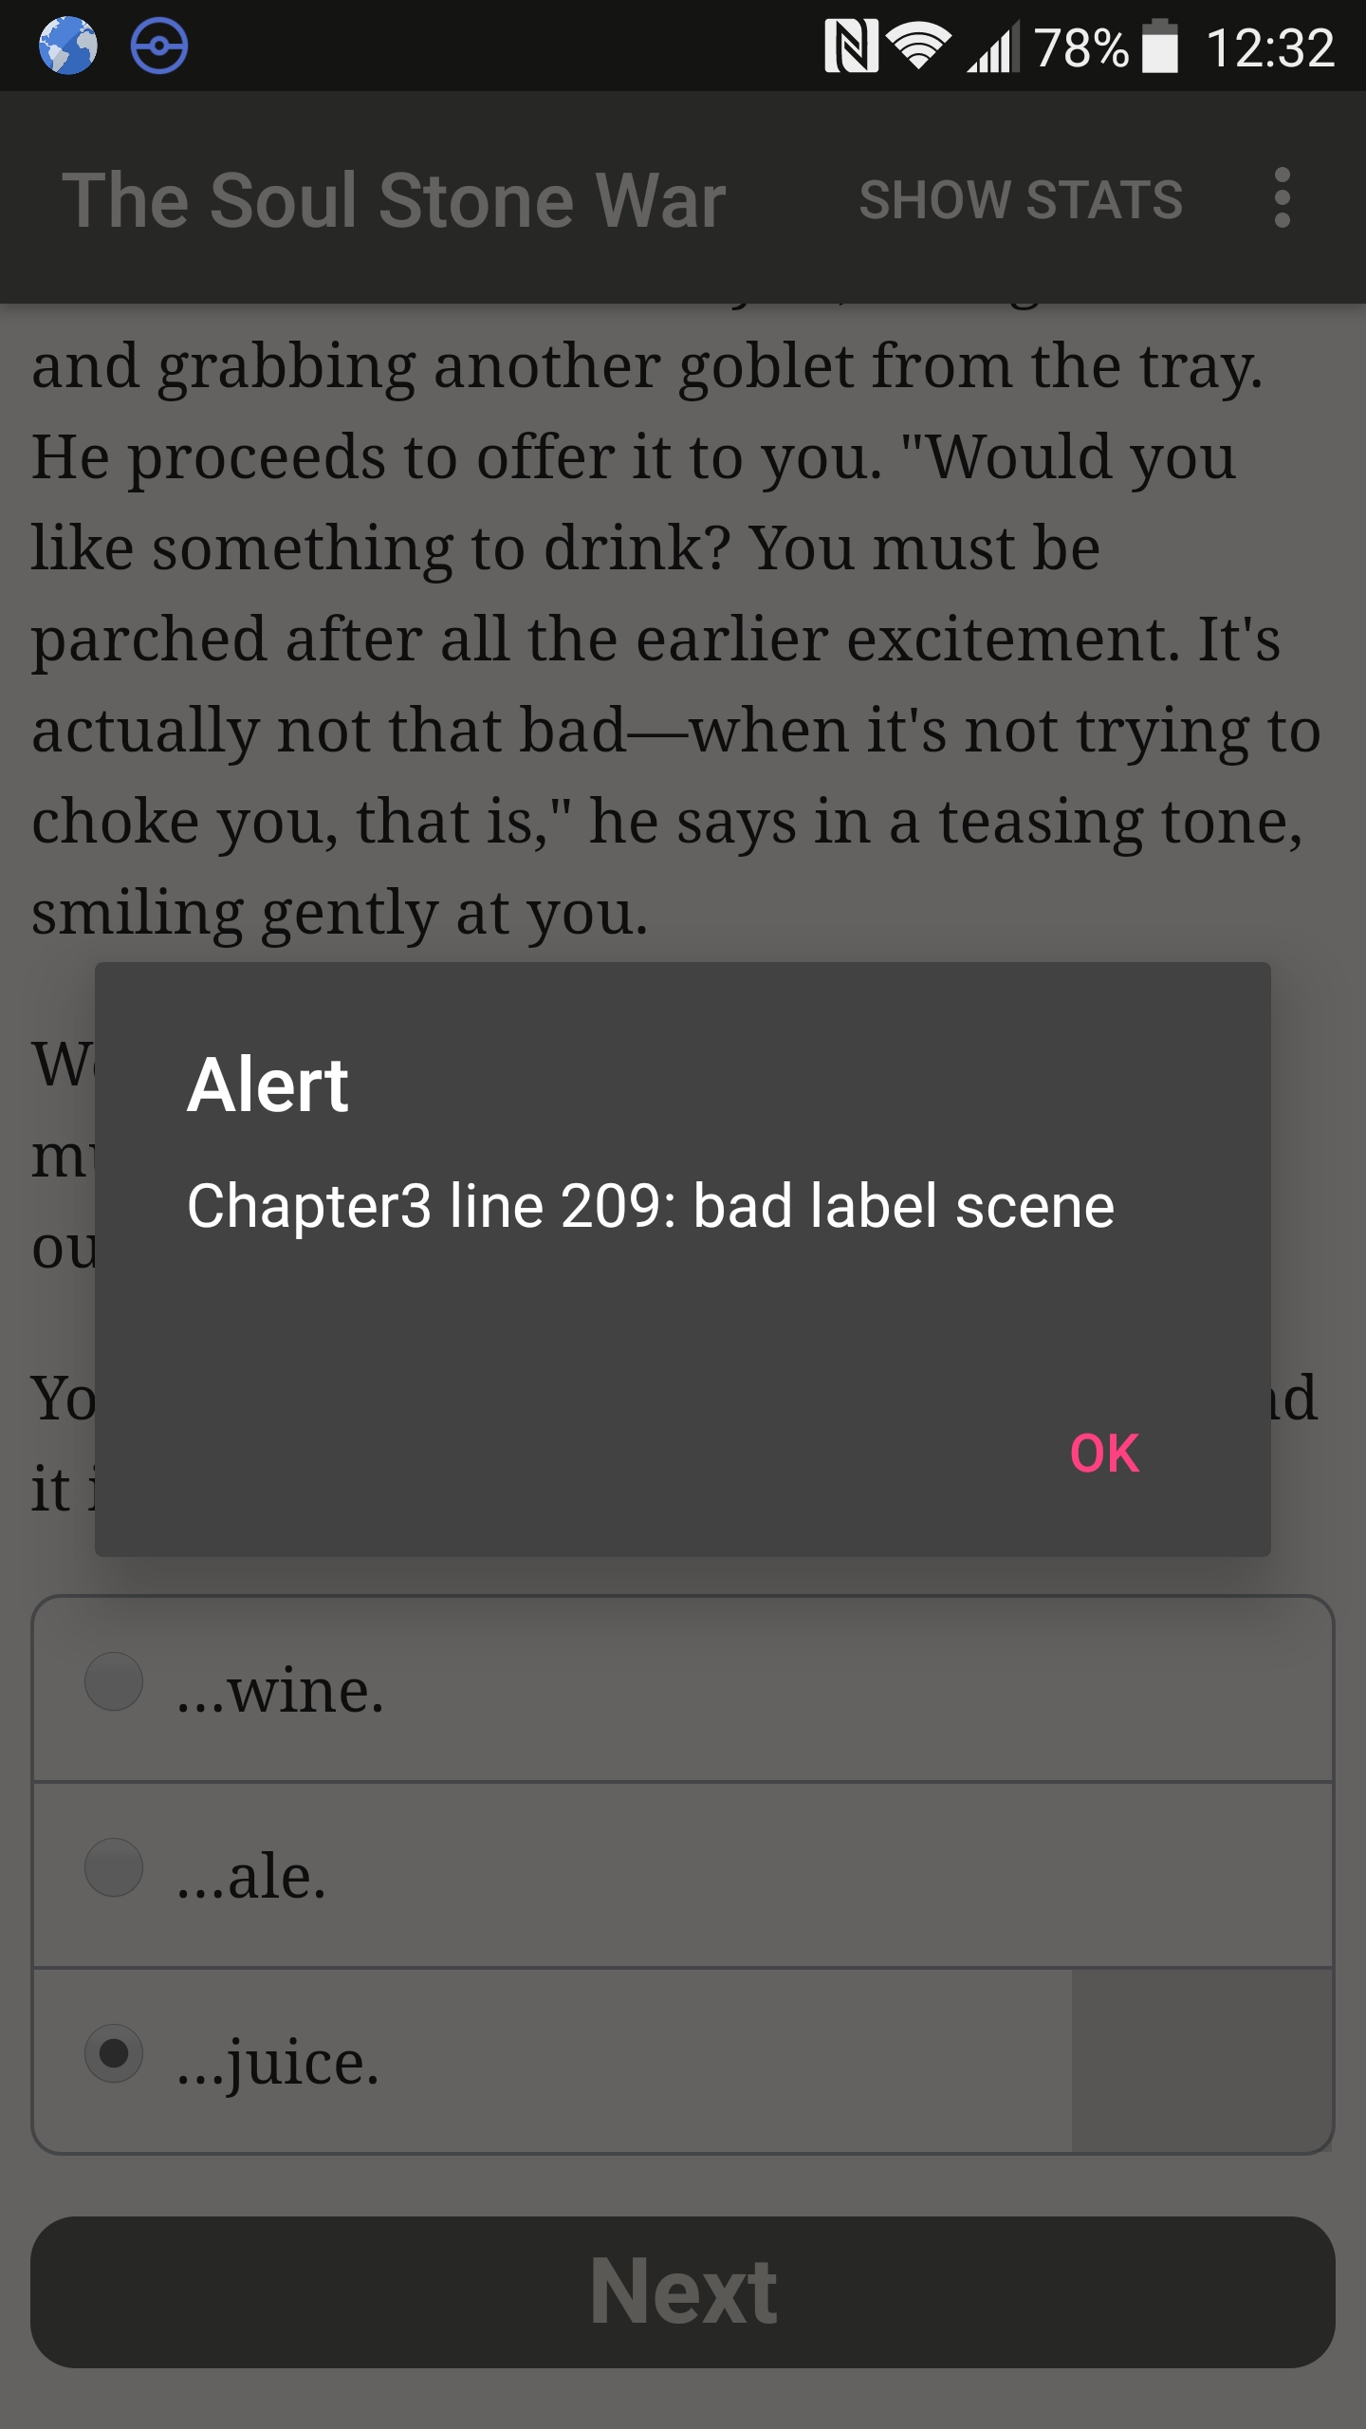
Task: Select the ...ale. radio option
Action: pyautogui.click(x=683, y=1876)
